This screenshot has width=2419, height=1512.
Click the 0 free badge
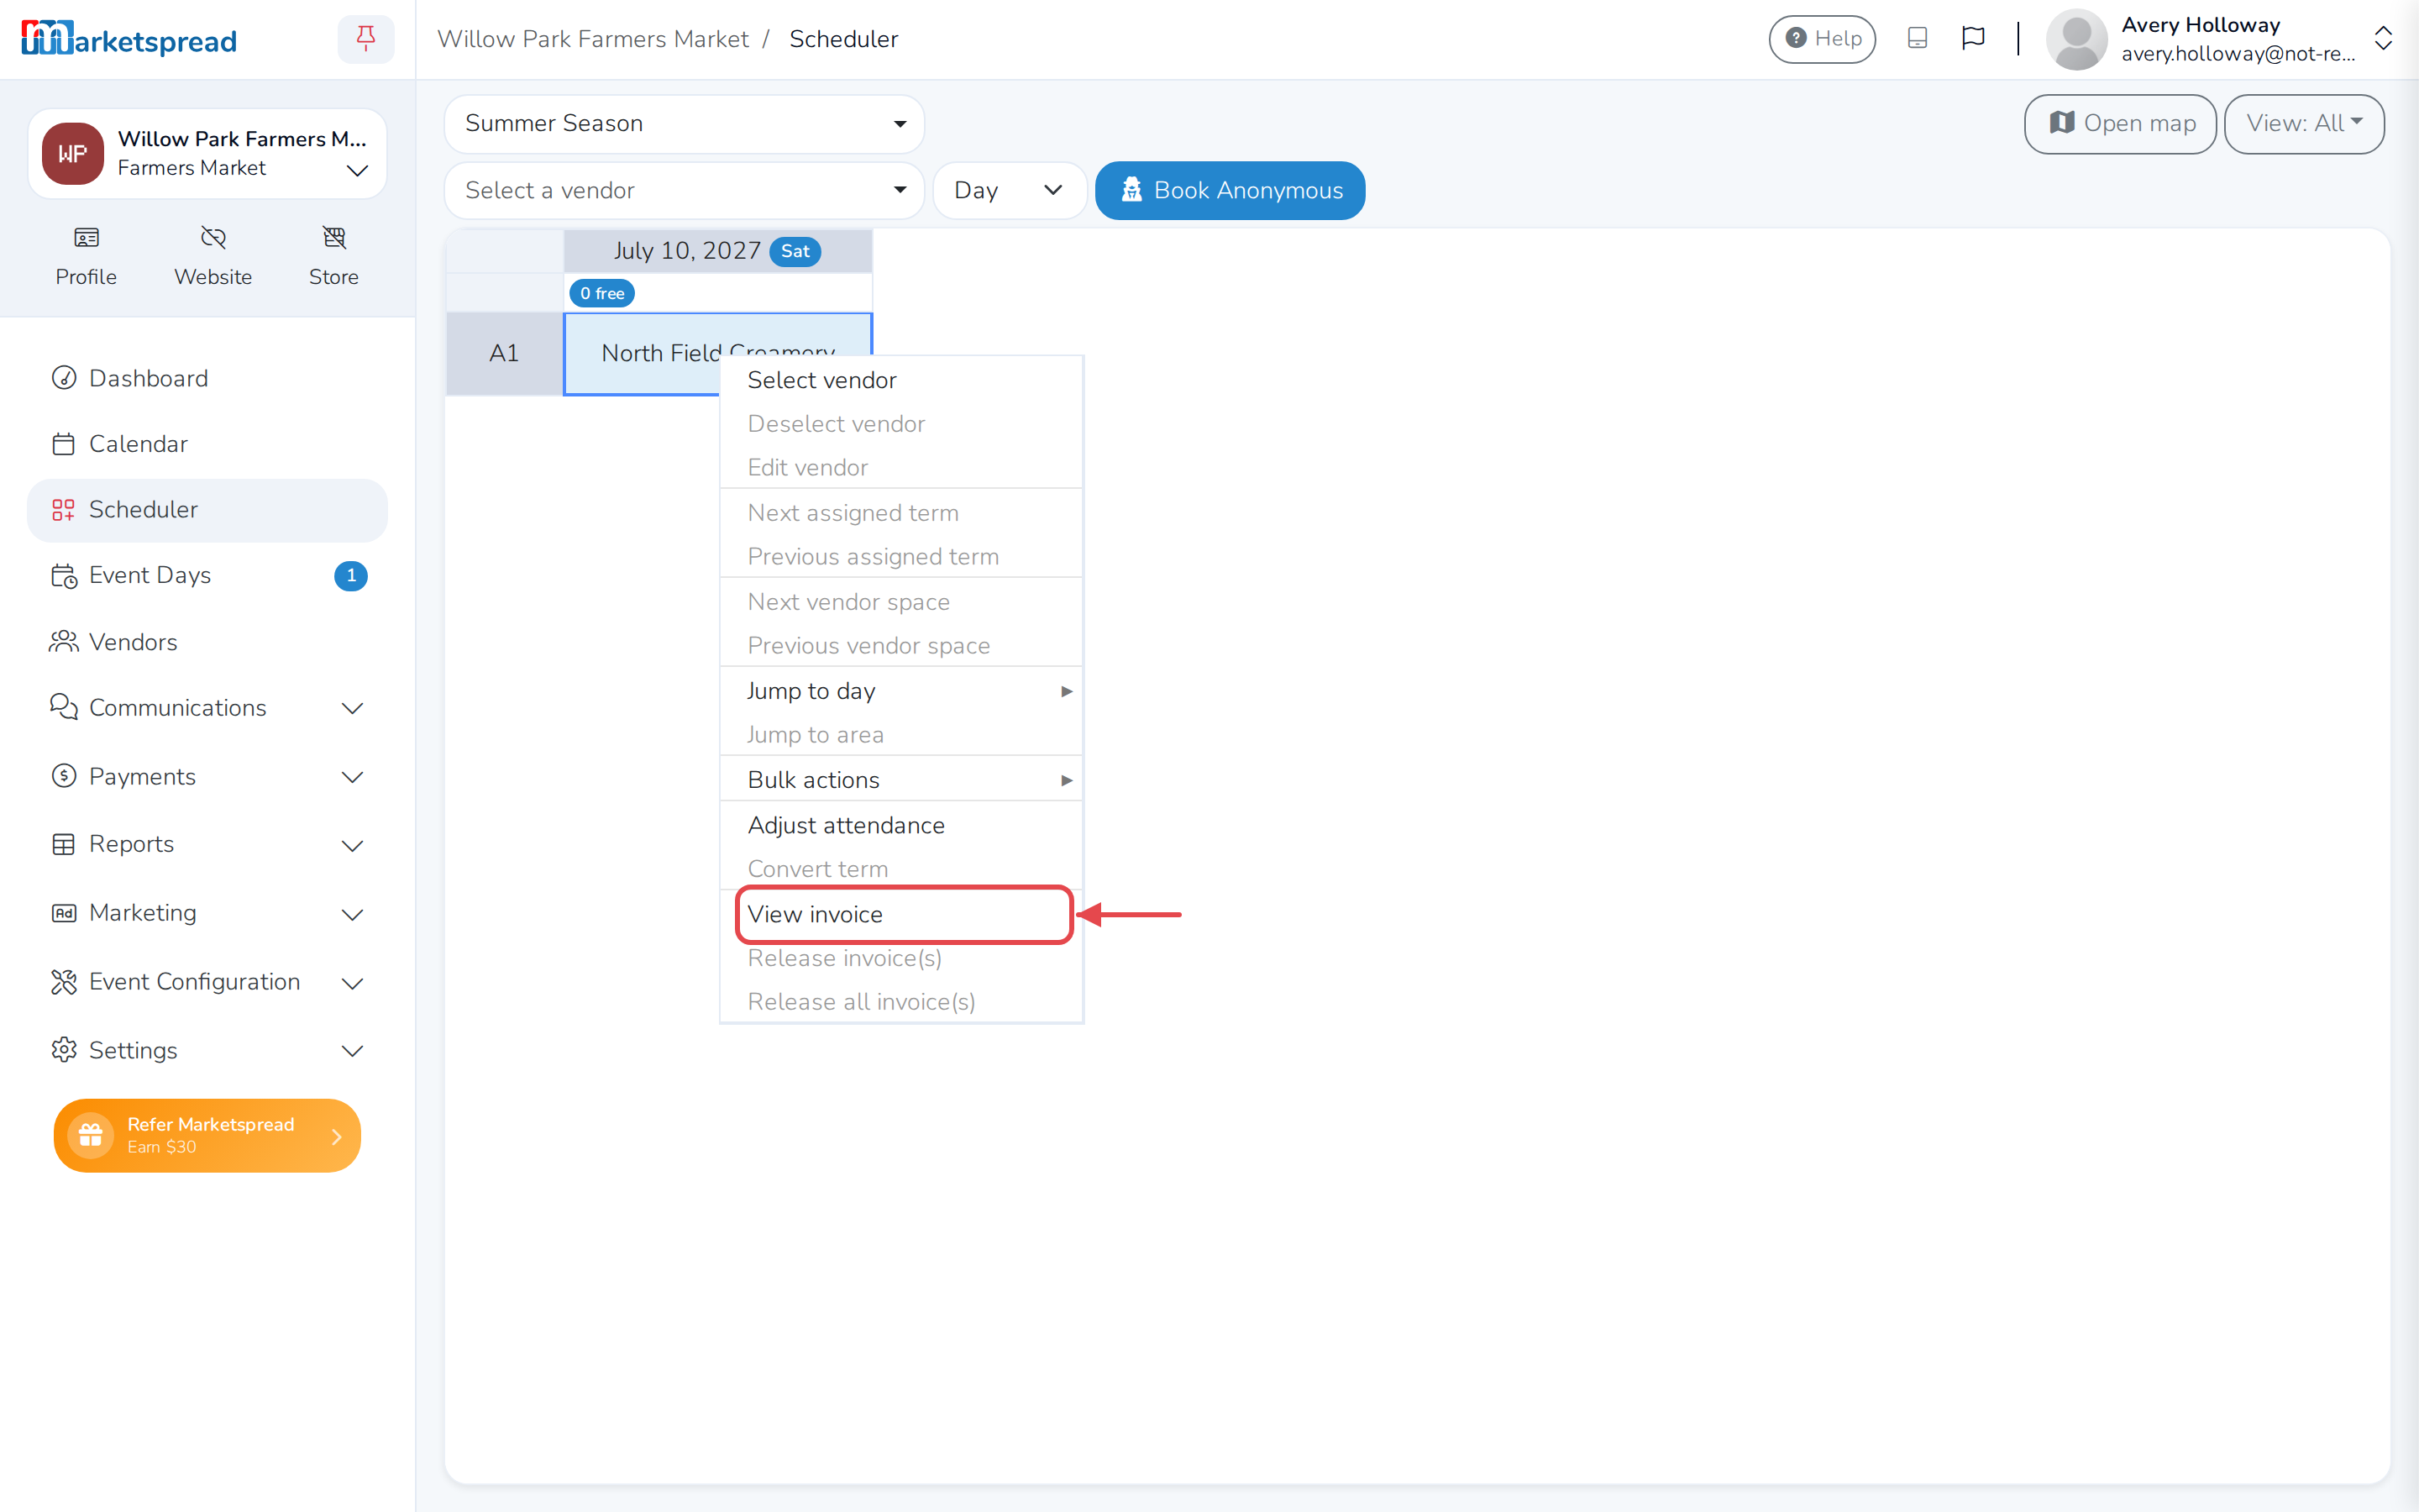coord(601,293)
